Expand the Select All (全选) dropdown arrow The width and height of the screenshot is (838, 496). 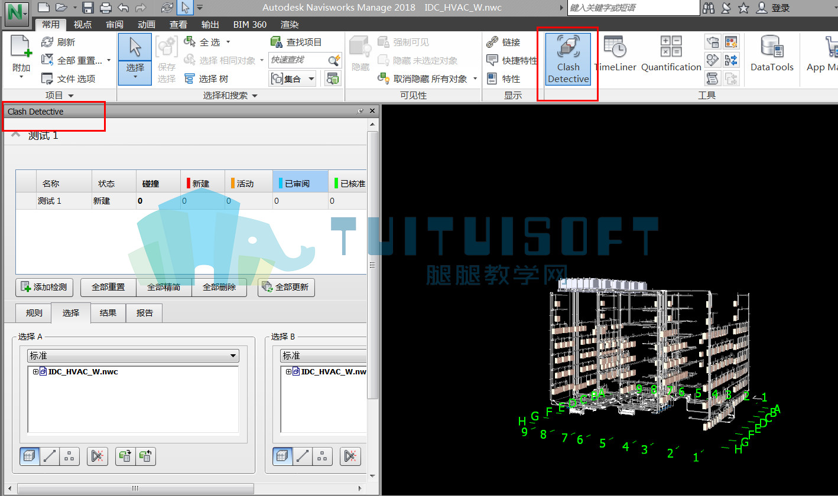(x=228, y=43)
